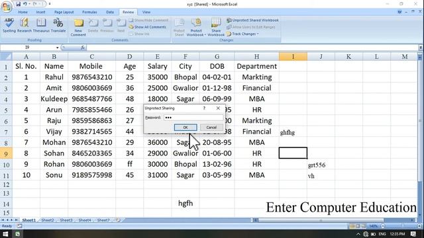Image resolution: width=424 pixels, height=238 pixels.
Task: Open the taskbar clock showing 12:35 PM
Action: tap(397, 234)
